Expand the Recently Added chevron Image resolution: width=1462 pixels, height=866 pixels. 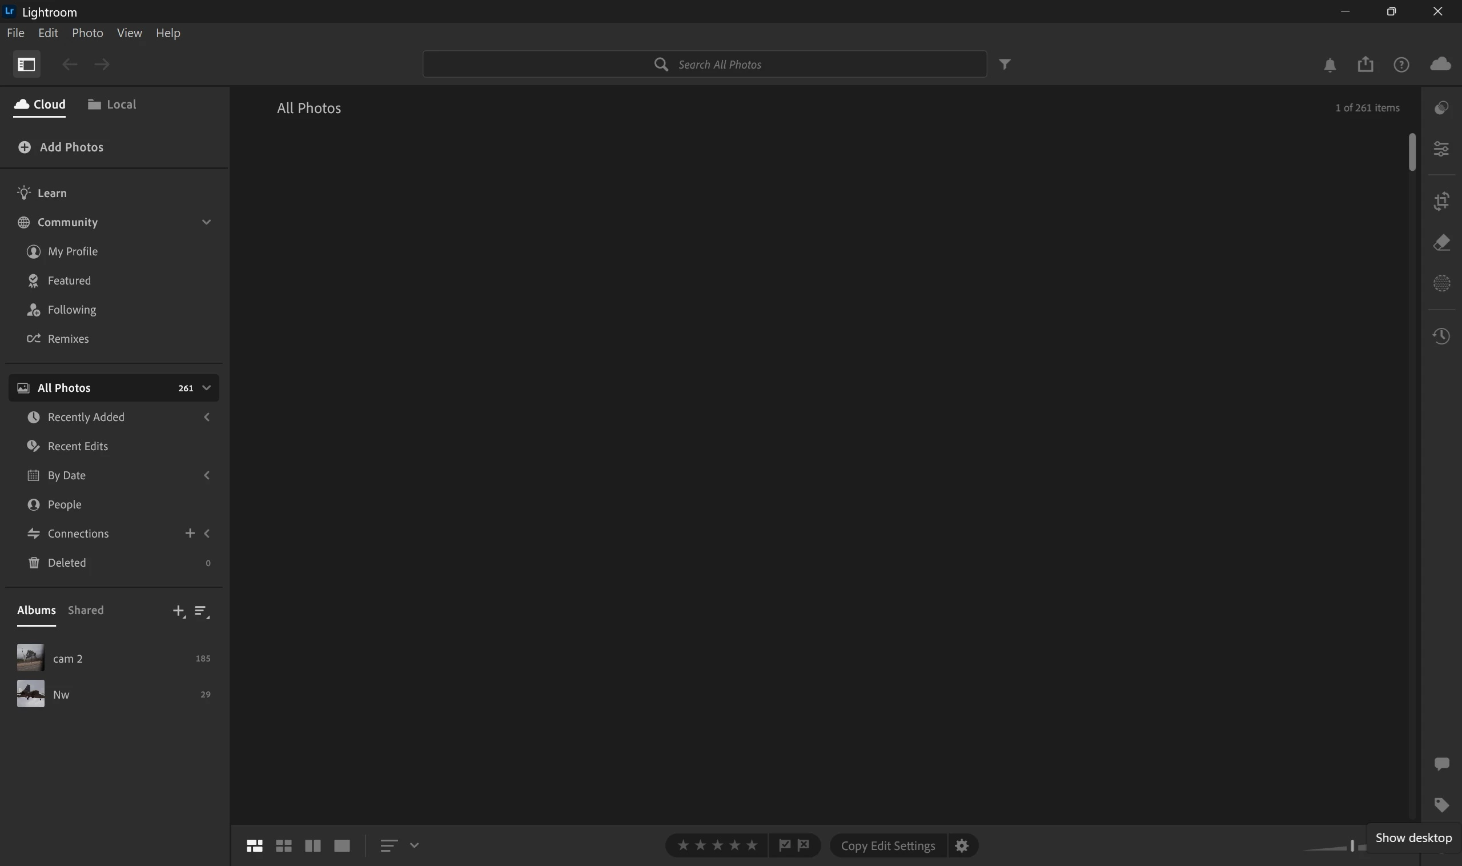point(206,416)
